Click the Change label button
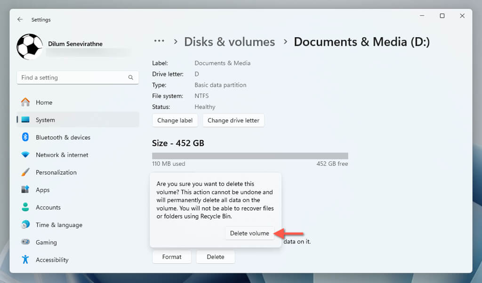The width and height of the screenshot is (482, 283). click(x=175, y=121)
